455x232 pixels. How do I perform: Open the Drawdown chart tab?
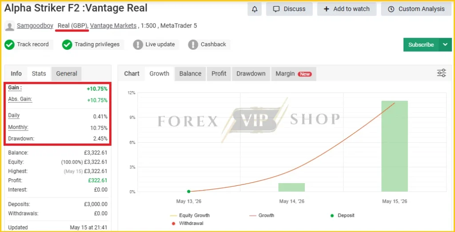point(251,74)
